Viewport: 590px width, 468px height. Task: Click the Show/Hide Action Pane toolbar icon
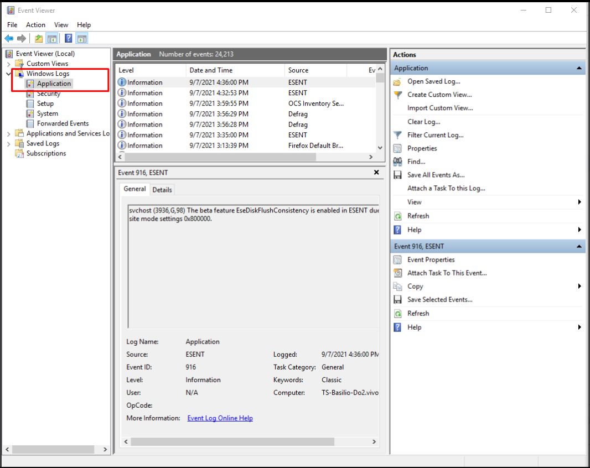click(81, 38)
